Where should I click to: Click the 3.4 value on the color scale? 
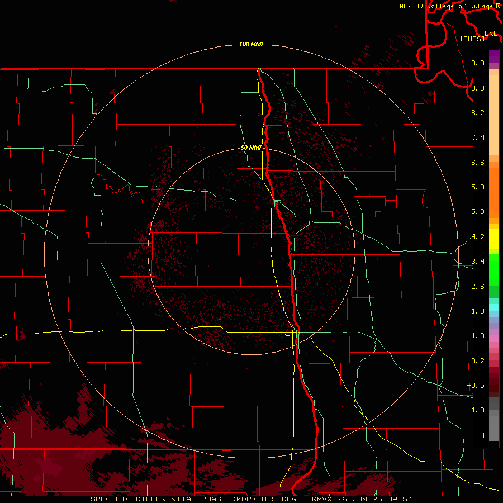[x=478, y=262]
